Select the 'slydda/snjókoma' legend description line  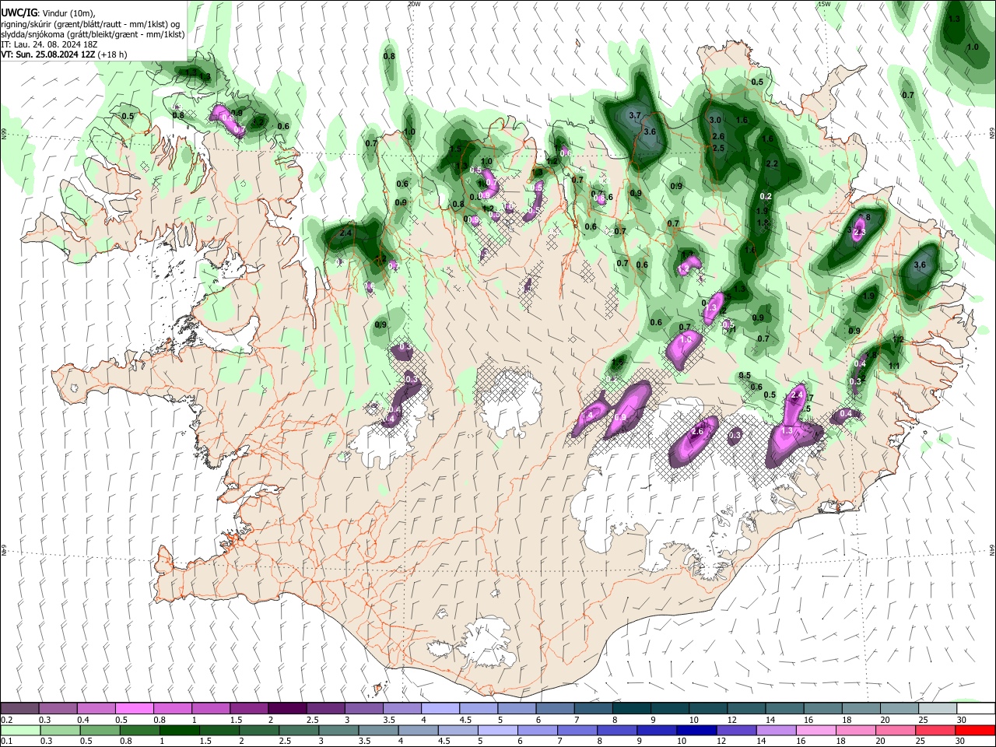(93, 34)
